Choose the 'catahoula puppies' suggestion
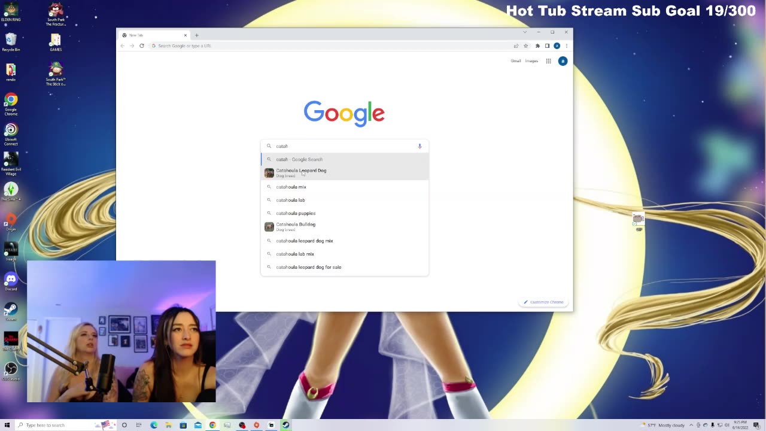Screen dimensions: 766x431 coord(345,213)
